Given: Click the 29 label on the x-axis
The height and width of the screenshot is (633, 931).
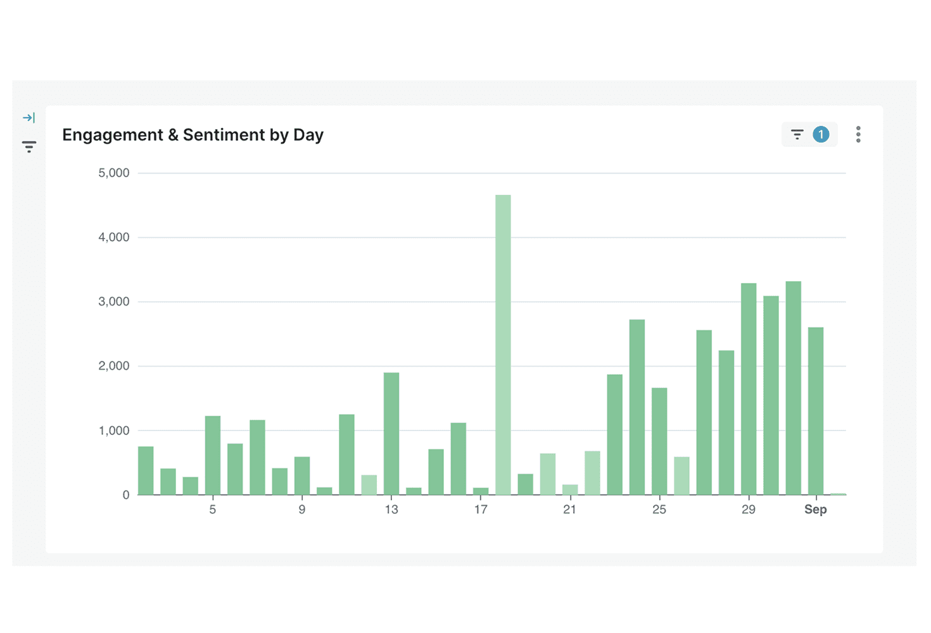Looking at the screenshot, I should [x=749, y=510].
